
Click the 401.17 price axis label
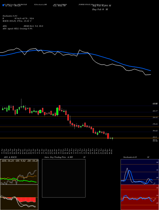pyautogui.click(x=155, y=111)
